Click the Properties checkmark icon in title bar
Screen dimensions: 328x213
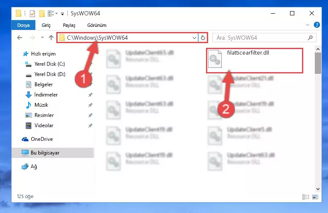32,14
